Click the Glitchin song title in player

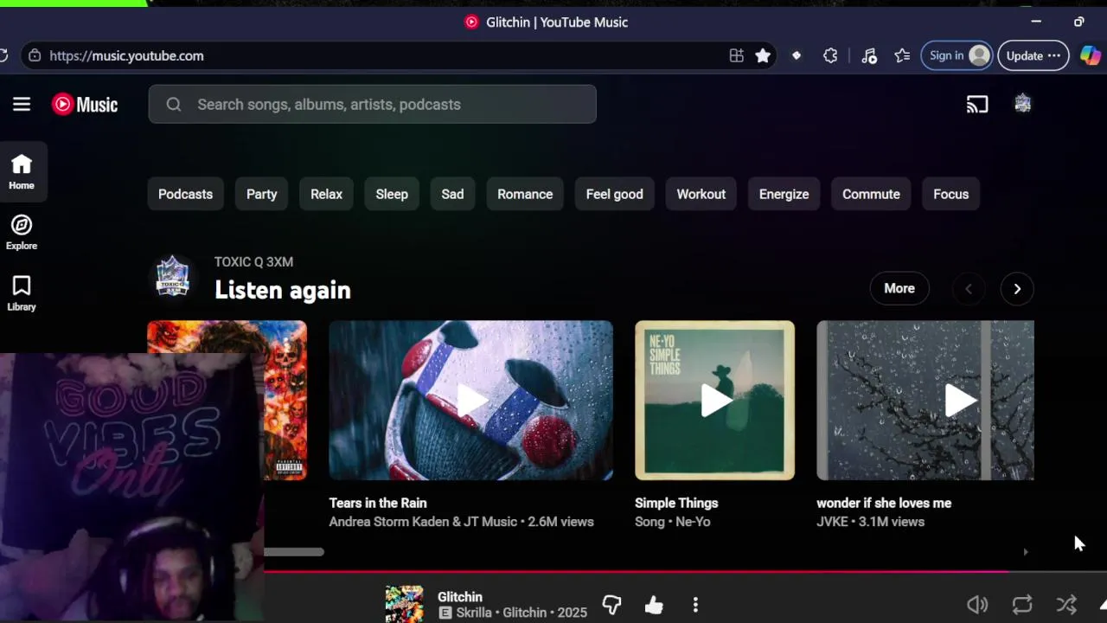pyautogui.click(x=459, y=597)
